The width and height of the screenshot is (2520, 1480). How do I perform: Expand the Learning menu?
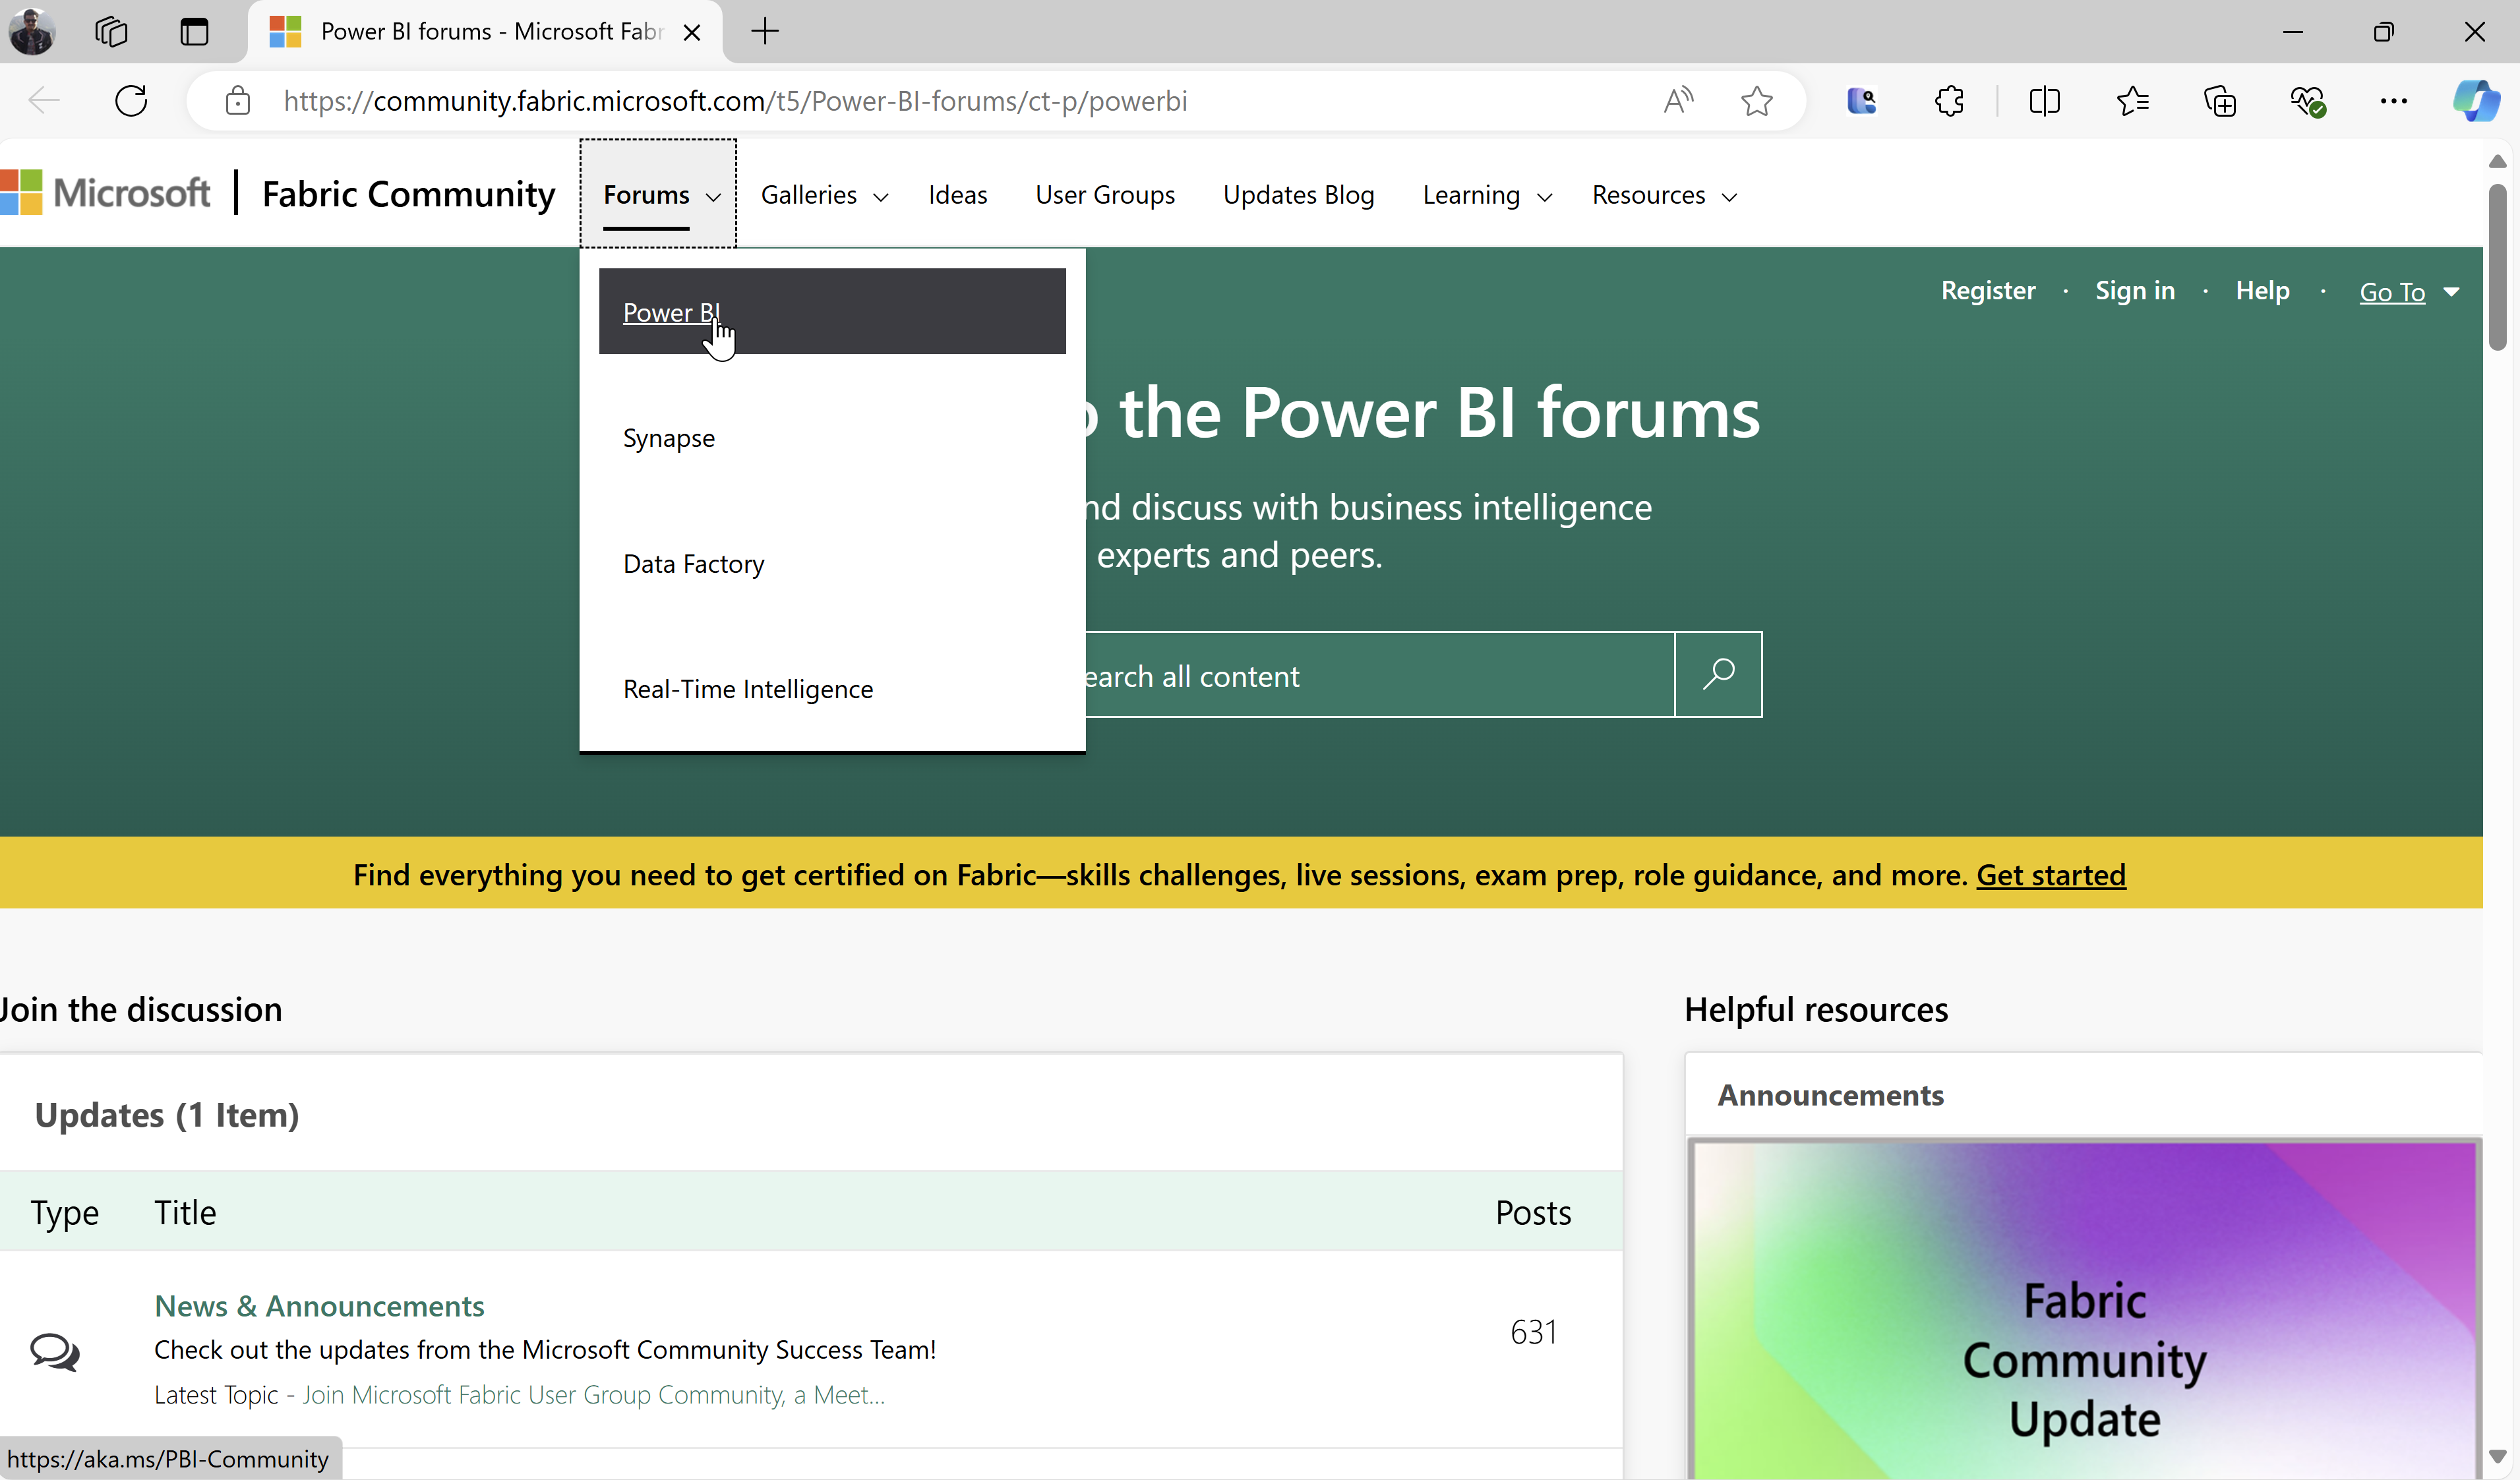click(x=1485, y=195)
